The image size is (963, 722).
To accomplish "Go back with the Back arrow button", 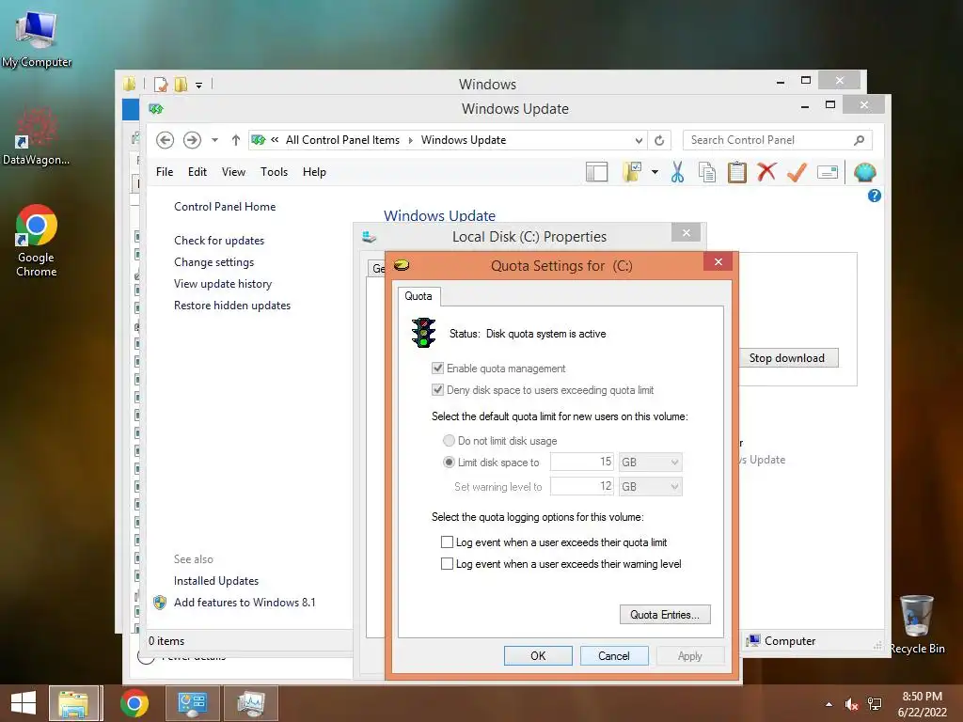I will pos(165,140).
